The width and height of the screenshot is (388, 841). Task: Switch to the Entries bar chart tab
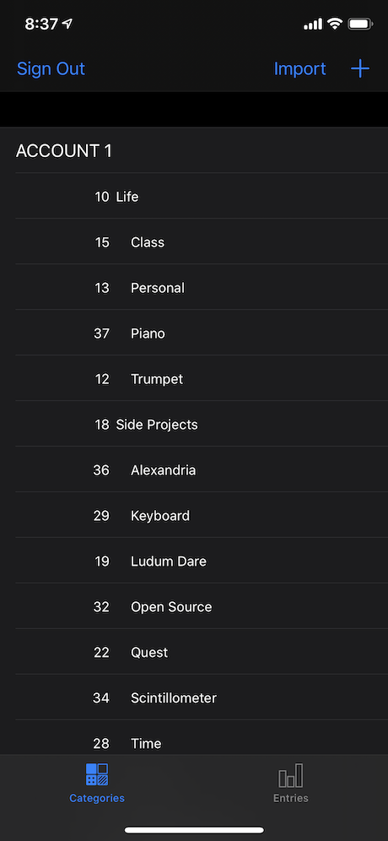290,776
